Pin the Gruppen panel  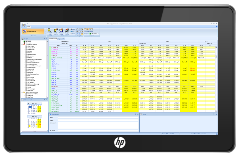pos(45,39)
